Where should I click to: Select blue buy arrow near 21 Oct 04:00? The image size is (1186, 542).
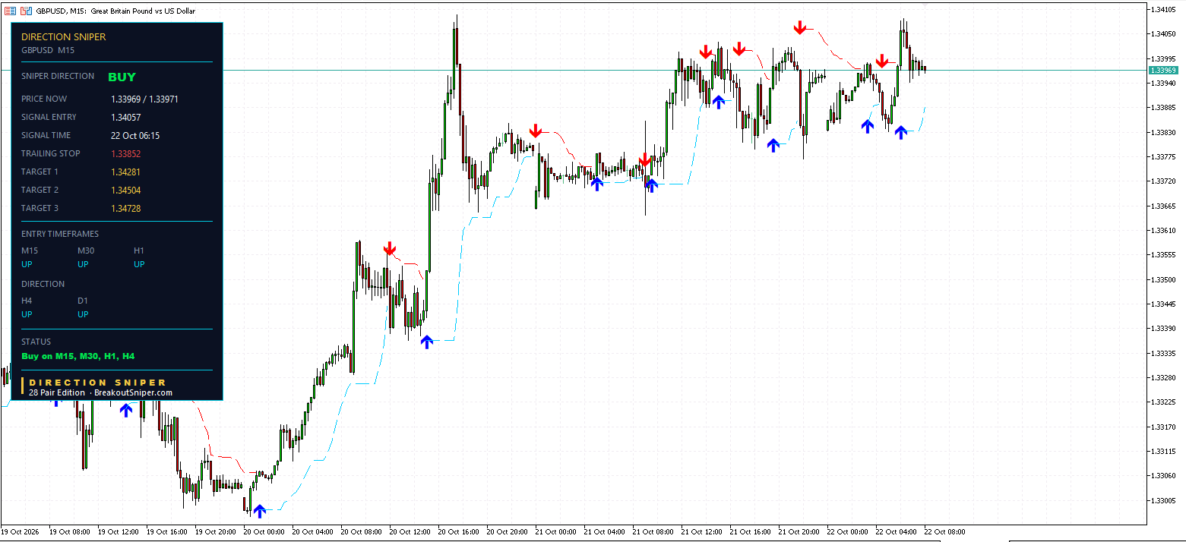tap(596, 183)
